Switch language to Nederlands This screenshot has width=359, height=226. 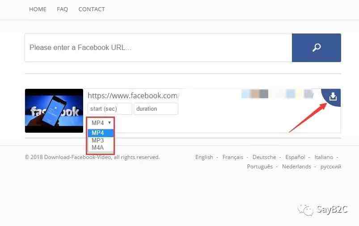(x=296, y=167)
